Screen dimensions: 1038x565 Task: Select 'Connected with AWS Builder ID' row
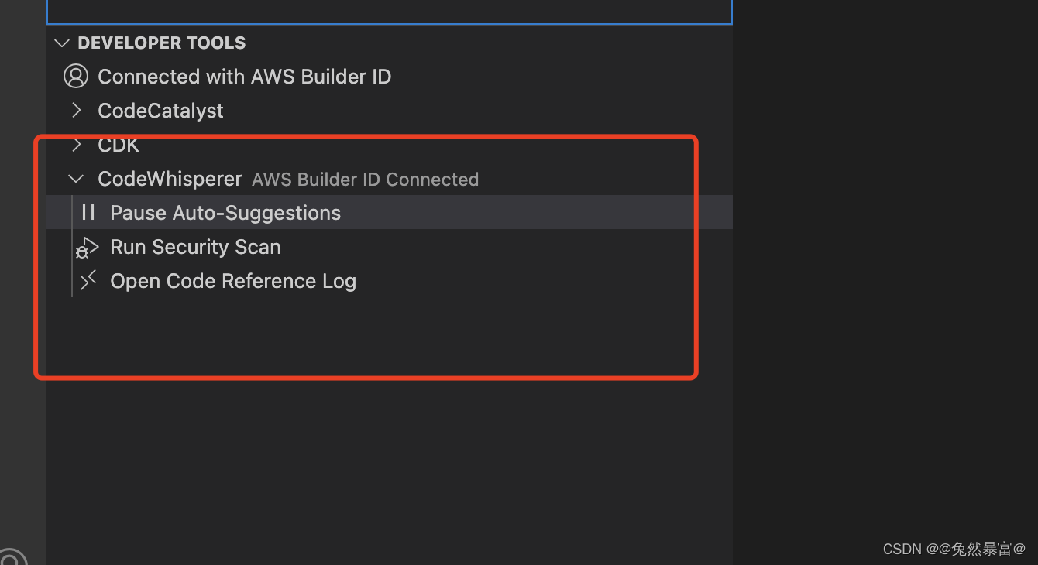(x=390, y=77)
